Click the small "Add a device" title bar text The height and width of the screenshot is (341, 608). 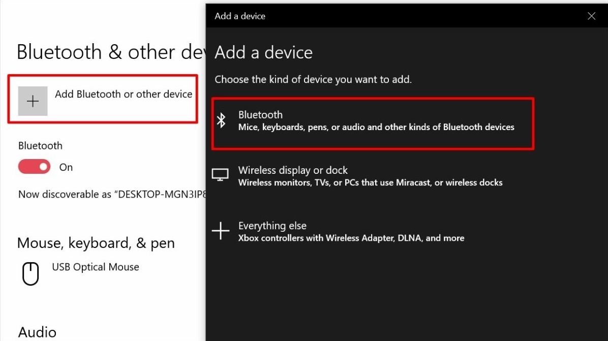(240, 16)
